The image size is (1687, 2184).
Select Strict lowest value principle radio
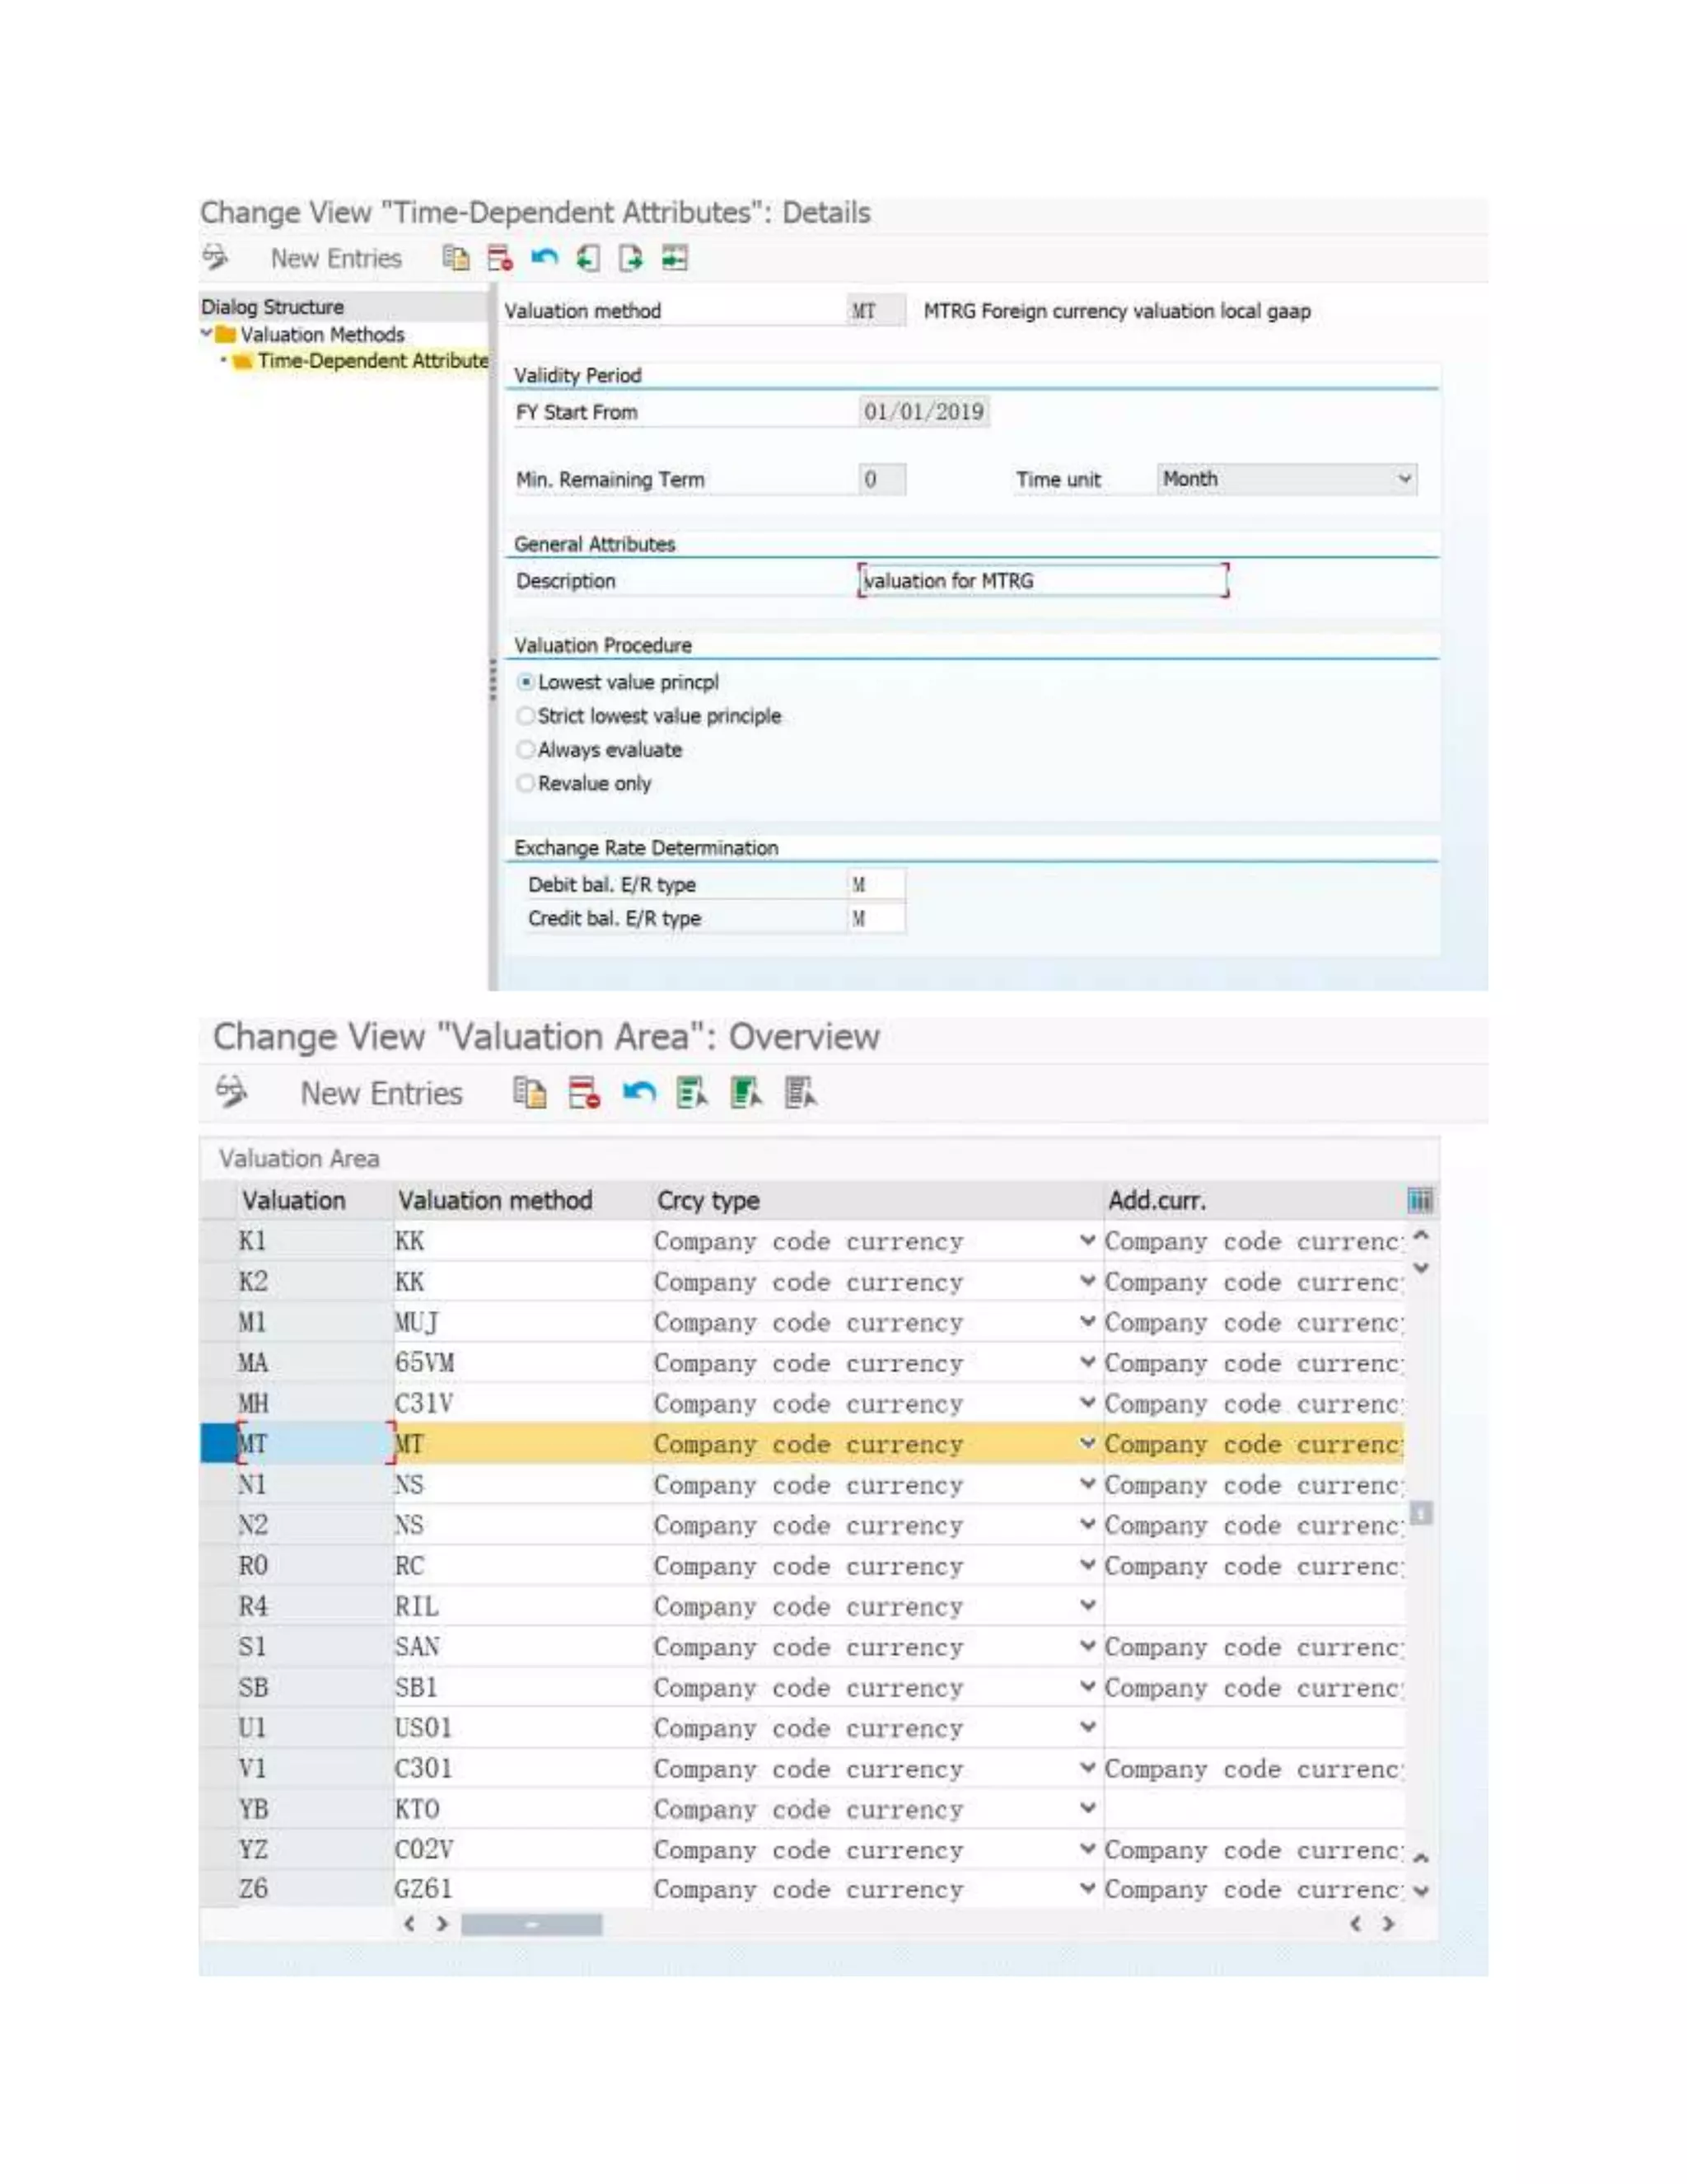[526, 716]
